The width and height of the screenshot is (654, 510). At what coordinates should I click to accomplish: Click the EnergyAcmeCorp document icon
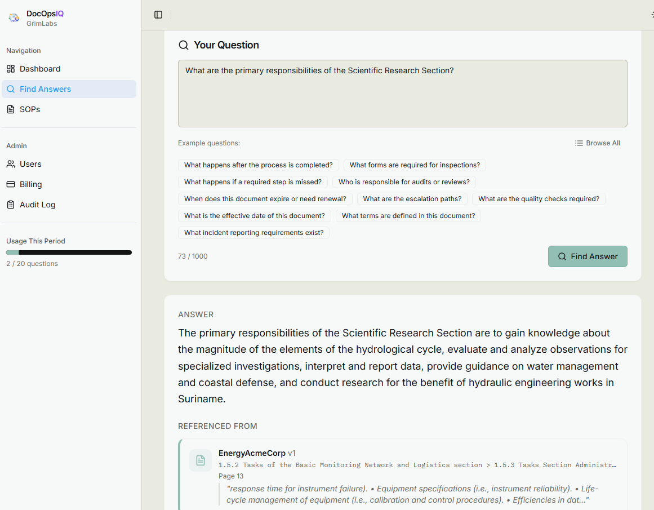[x=201, y=460]
